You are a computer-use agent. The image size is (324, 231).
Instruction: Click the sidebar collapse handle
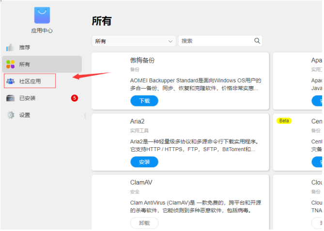click(85, 116)
